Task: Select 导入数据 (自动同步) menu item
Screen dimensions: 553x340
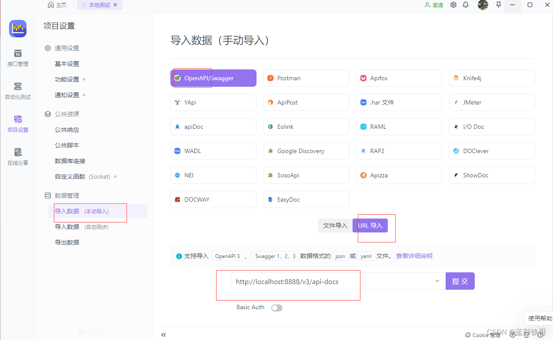Action: [82, 227]
